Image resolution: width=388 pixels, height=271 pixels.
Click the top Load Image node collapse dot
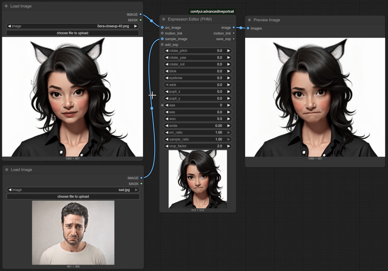click(6, 6)
